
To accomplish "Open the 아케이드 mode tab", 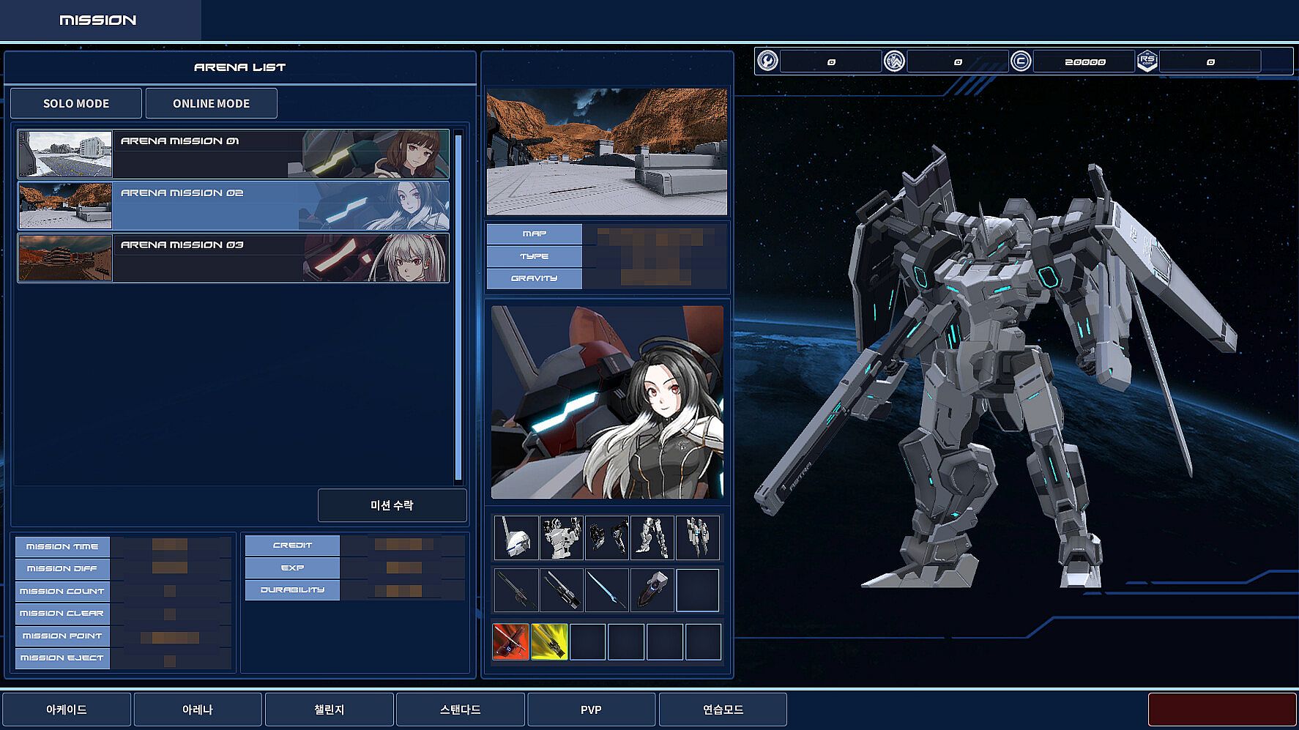I will (67, 709).
